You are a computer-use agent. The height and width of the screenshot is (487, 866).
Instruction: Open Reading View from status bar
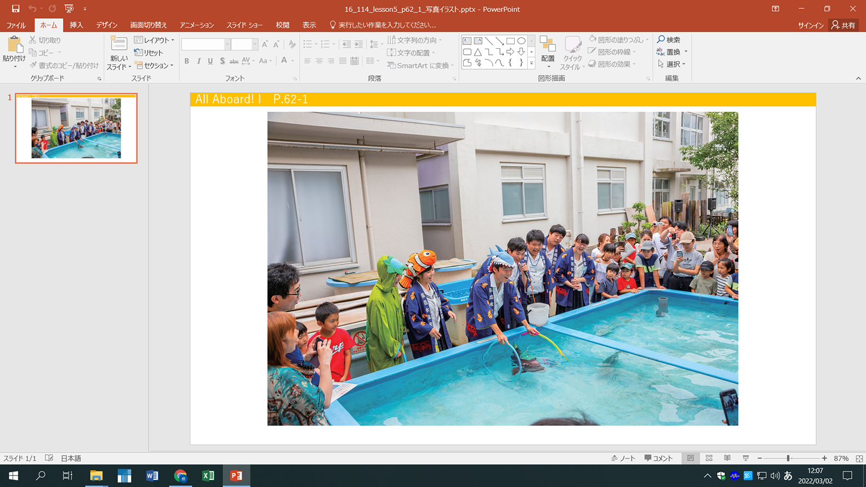click(x=727, y=458)
